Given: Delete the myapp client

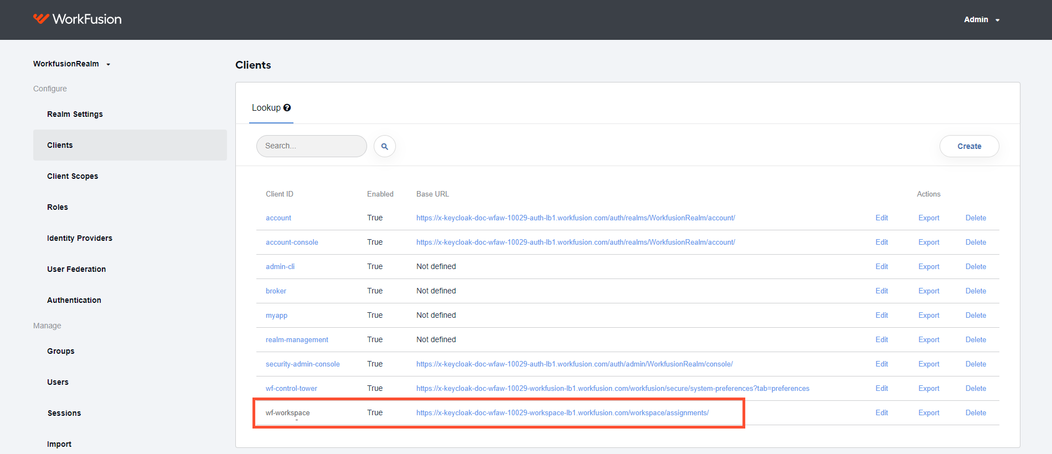Looking at the screenshot, I should click(976, 316).
